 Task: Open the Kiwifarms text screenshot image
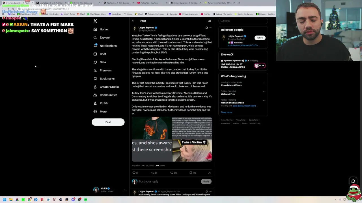click(x=192, y=128)
